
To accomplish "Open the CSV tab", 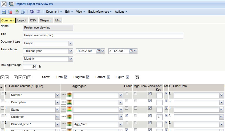I will pos(33,20).
